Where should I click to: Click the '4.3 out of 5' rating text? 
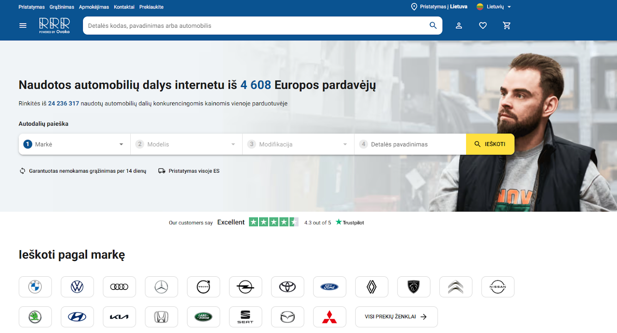(x=317, y=223)
